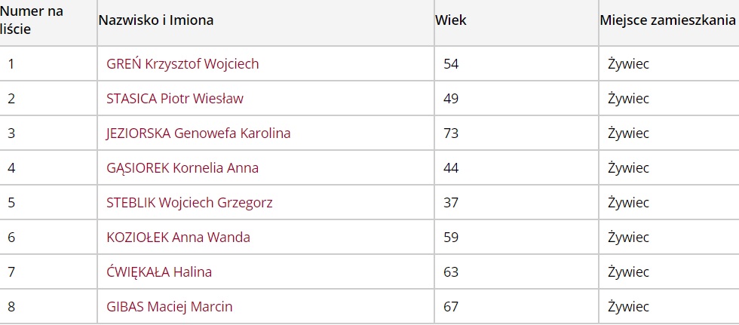
Task: Click age cell showing 73
Action: 451,133
